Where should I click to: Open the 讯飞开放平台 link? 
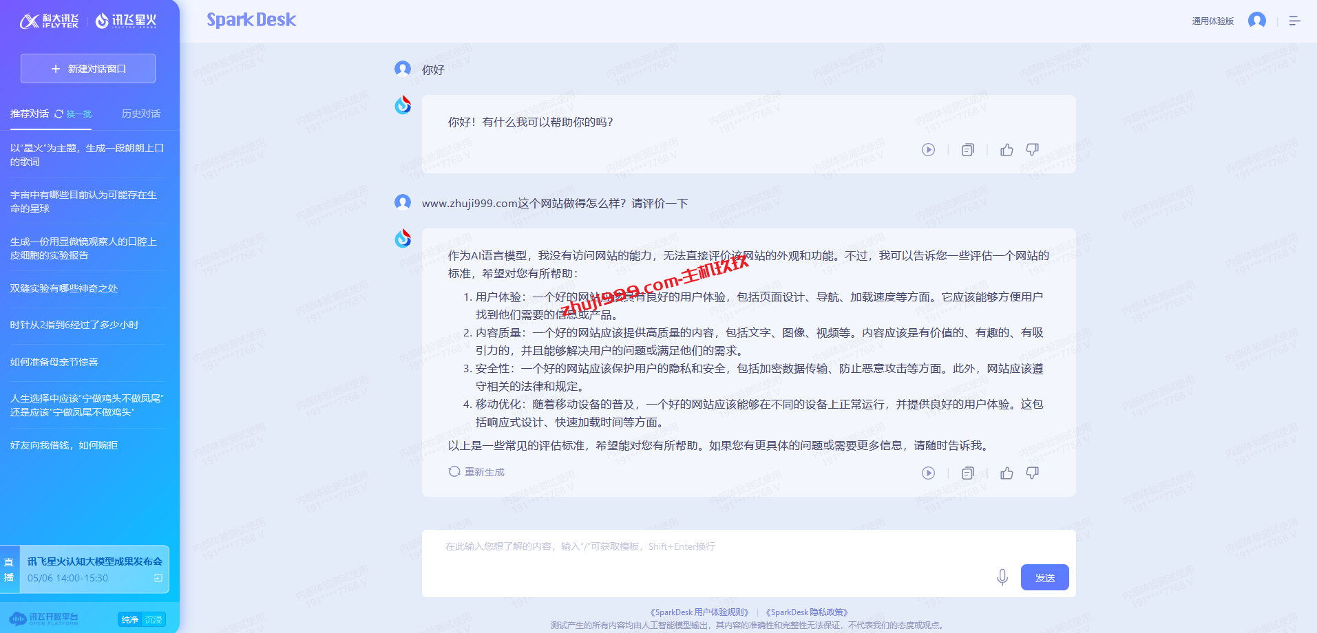44,619
